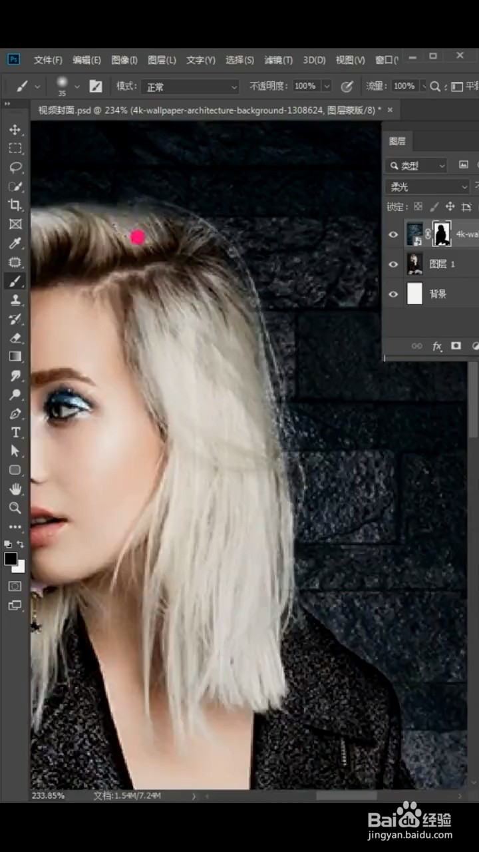Hide the 图层 1 layer
This screenshot has height=852, width=479.
tap(393, 264)
